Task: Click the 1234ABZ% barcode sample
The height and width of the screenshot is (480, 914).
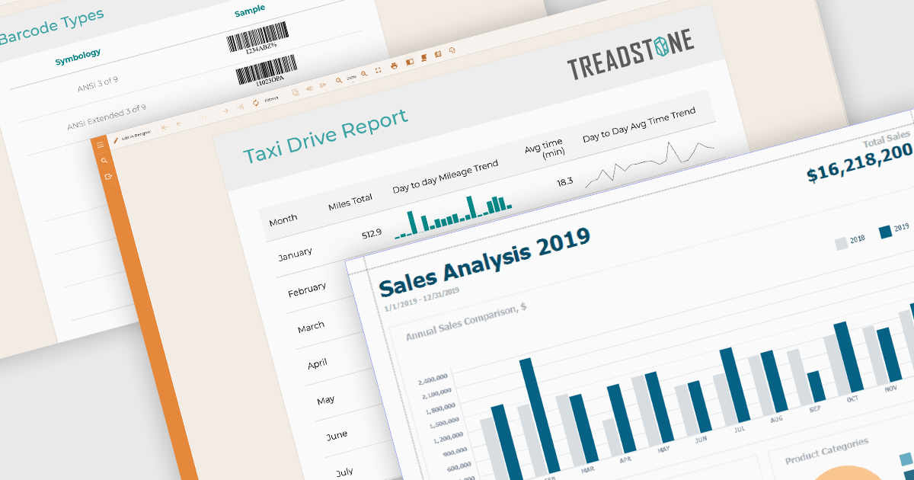Action: (259, 39)
